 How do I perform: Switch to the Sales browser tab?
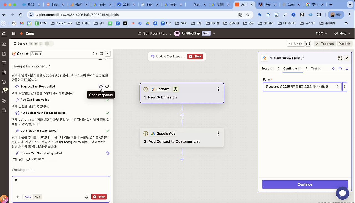55,4
